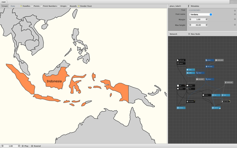Increase Margin with its right arrow
Screen dimensions: 237x148
[207, 19]
